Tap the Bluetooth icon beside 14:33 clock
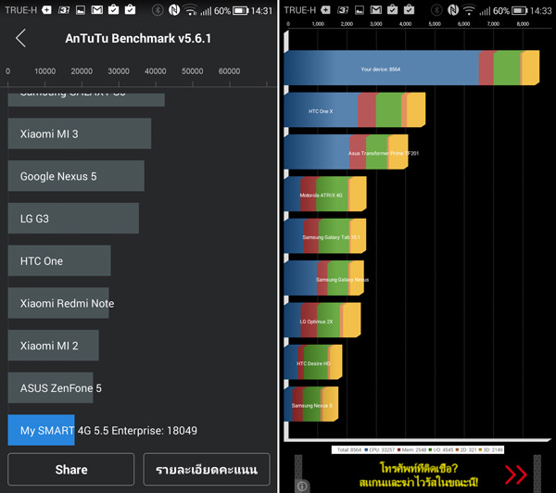556x493 pixels. (x=436, y=10)
